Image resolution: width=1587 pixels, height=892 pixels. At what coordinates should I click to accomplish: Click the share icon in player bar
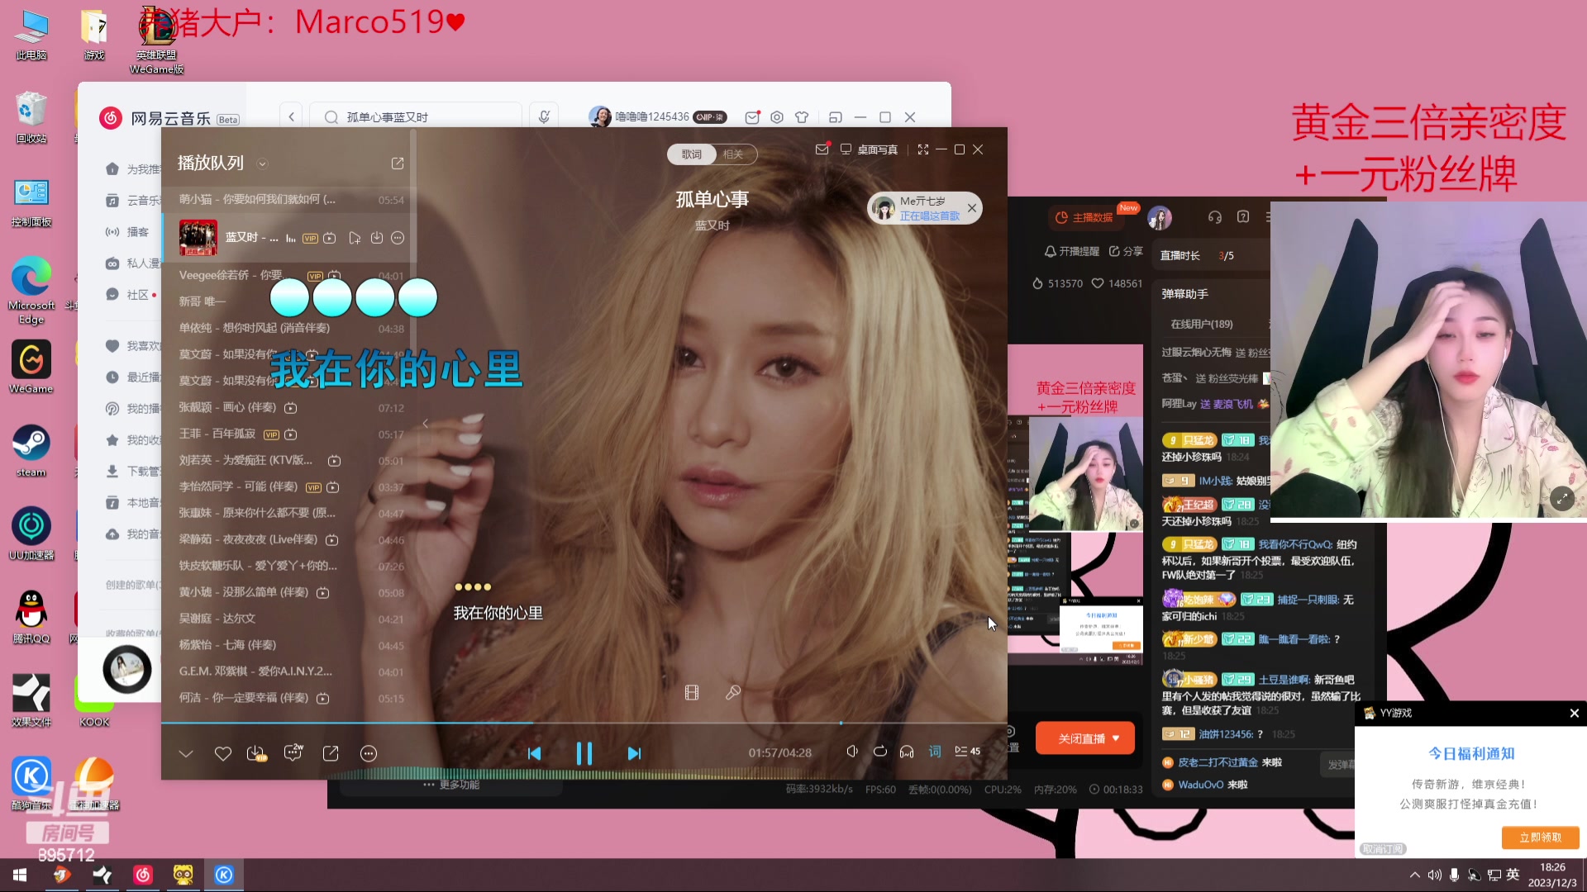pos(331,753)
